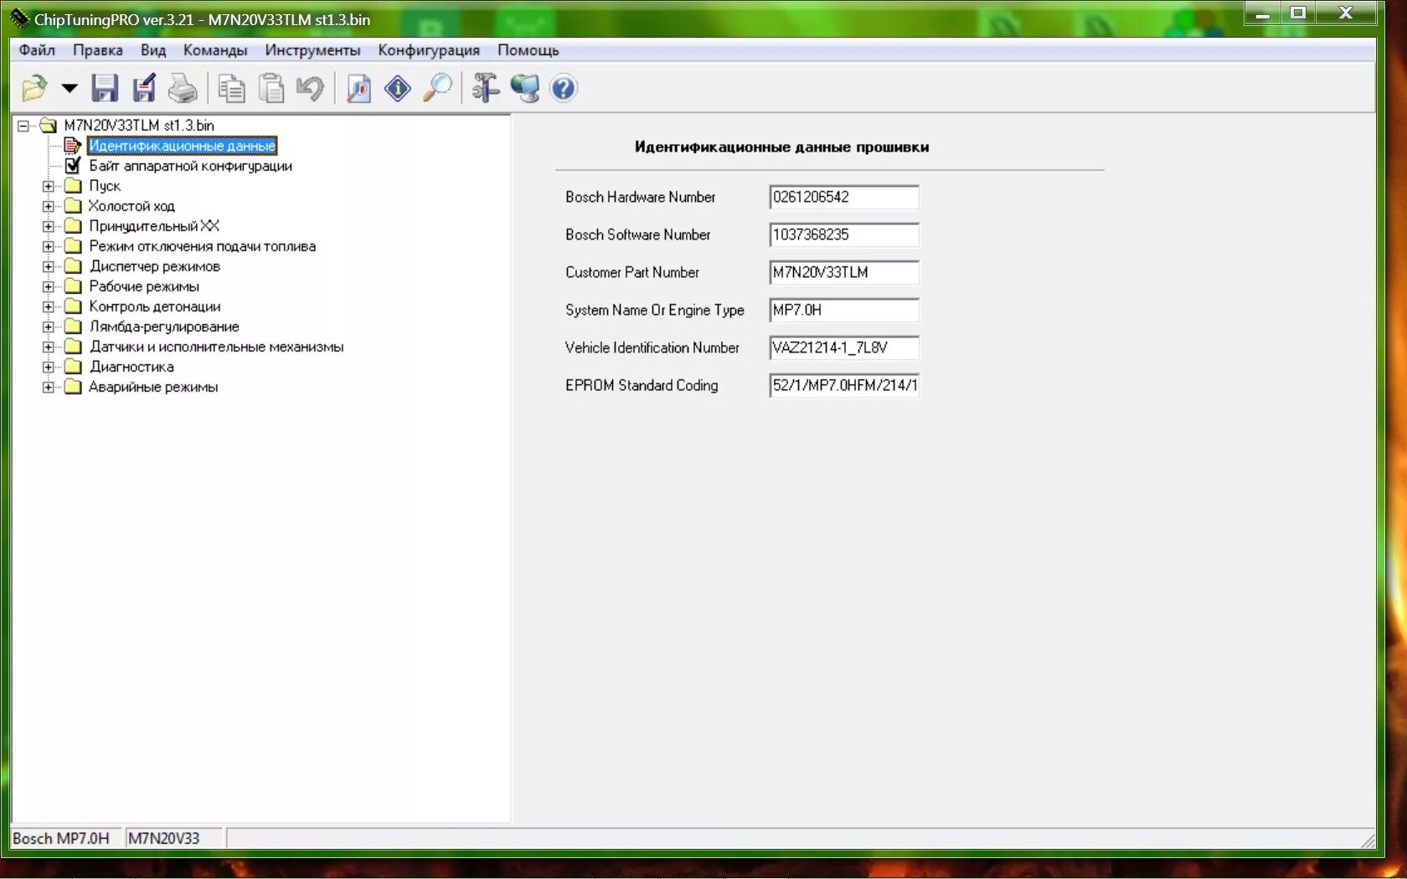Click the EPROM Standard Coding field
This screenshot has width=1407, height=879.
tap(844, 386)
